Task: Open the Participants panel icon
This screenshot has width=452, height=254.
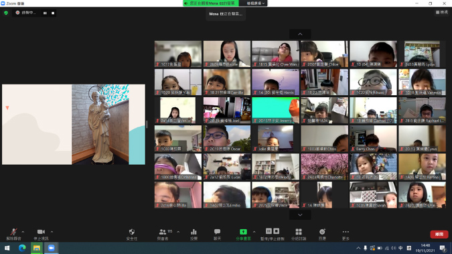Action: (163, 234)
